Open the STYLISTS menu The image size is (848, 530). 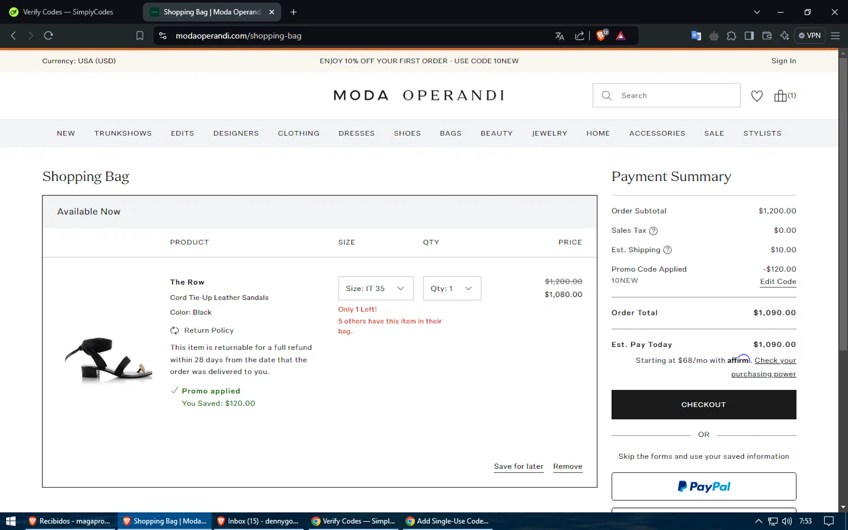tap(762, 133)
